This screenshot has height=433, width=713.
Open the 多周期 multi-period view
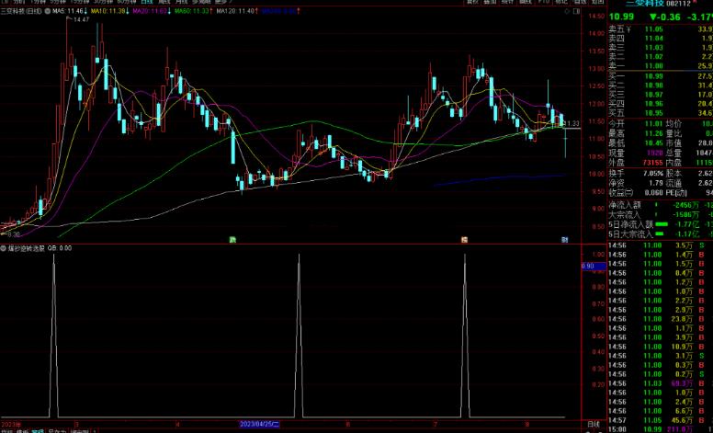[202, 2]
